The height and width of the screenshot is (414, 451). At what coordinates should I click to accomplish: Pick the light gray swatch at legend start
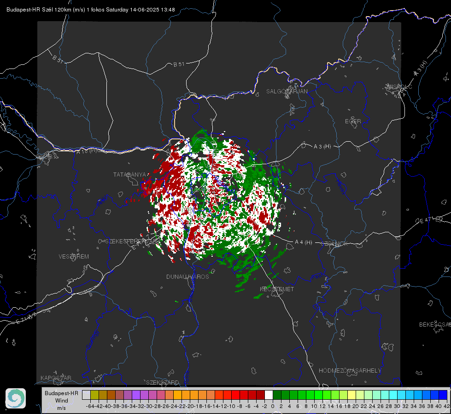(x=86, y=395)
